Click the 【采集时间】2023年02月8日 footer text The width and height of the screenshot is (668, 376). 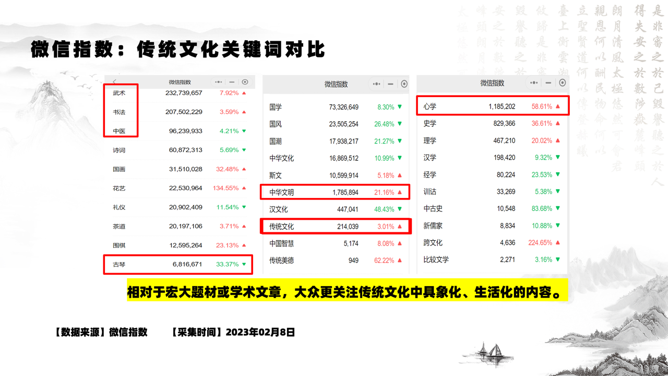click(x=233, y=332)
